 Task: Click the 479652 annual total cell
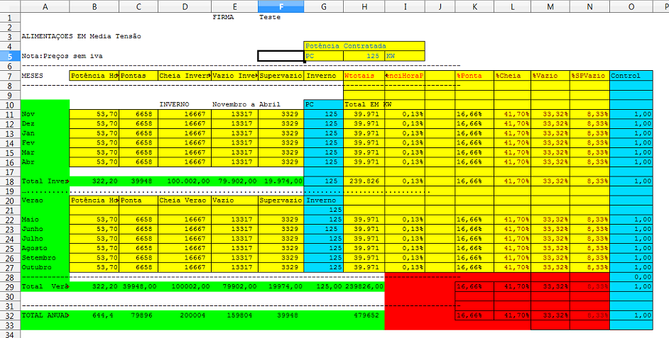(363, 315)
